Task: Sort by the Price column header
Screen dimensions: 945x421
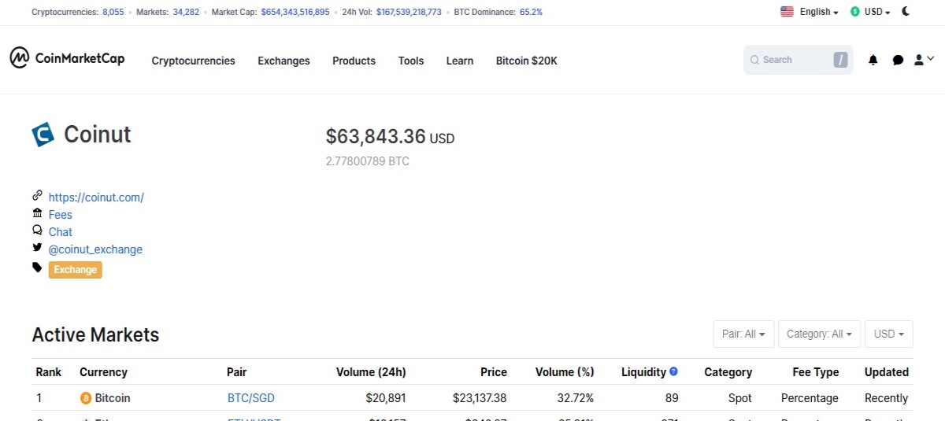Action: 494,372
